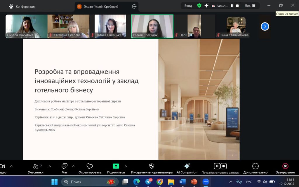Open Host tools shield icon
The height and width of the screenshot is (187, 299).
pyautogui.click(x=152, y=166)
